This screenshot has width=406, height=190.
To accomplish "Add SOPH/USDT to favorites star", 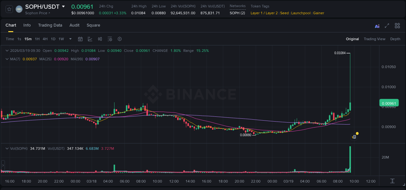I will (x=9, y=9).
